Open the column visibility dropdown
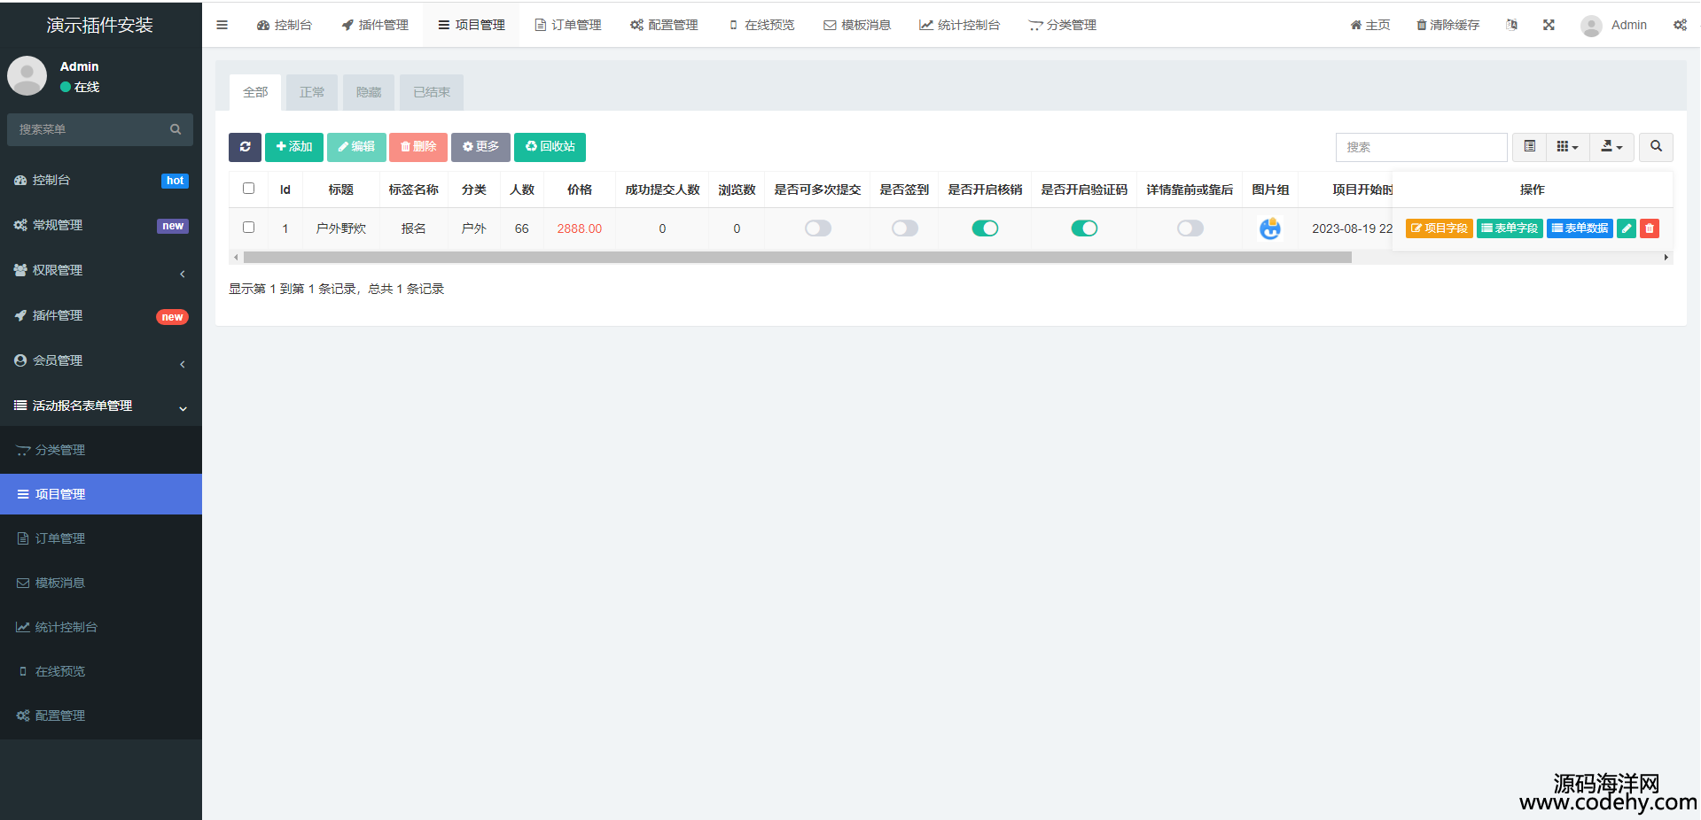 point(1567,147)
